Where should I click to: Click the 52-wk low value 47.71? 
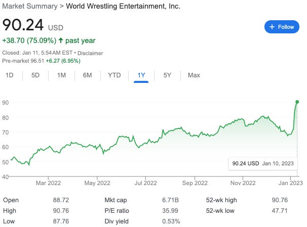280,211
